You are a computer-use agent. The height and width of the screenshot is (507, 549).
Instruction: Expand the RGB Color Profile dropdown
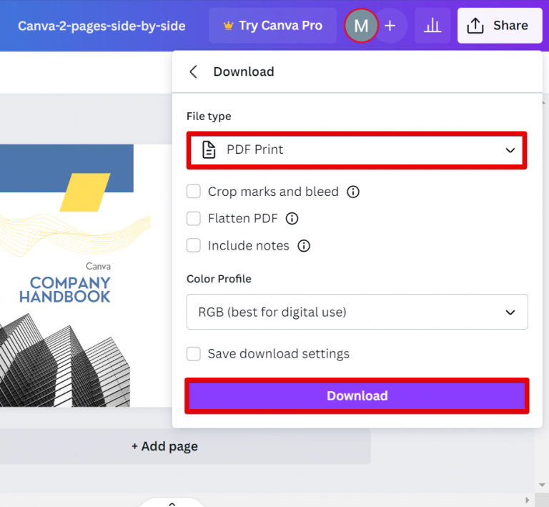point(357,312)
